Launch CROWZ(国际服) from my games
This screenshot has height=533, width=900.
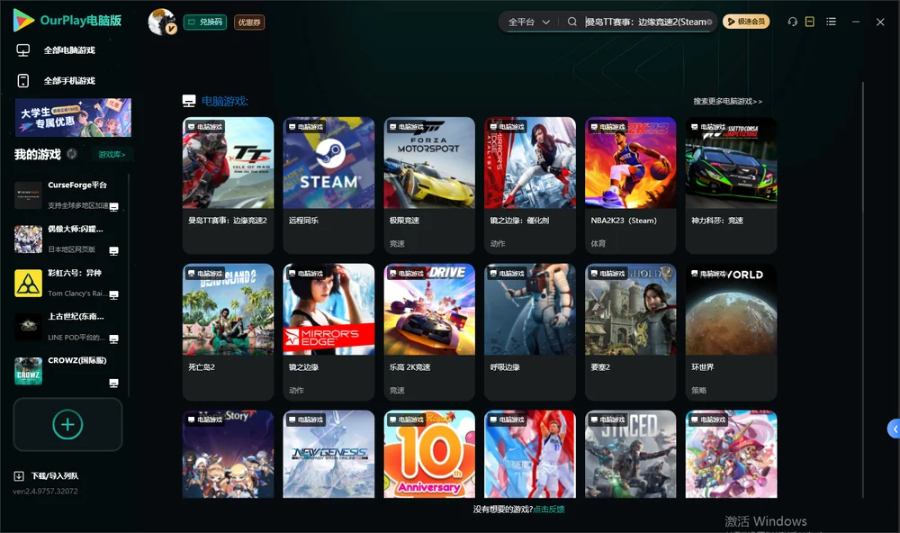coord(67,371)
